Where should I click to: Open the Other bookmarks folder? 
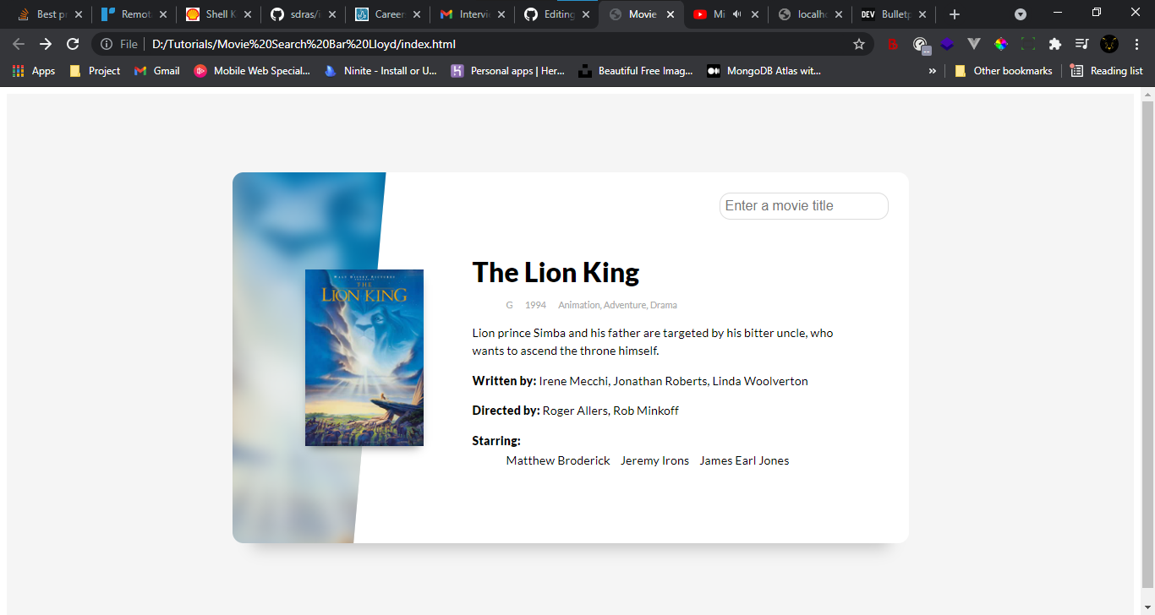1003,71
